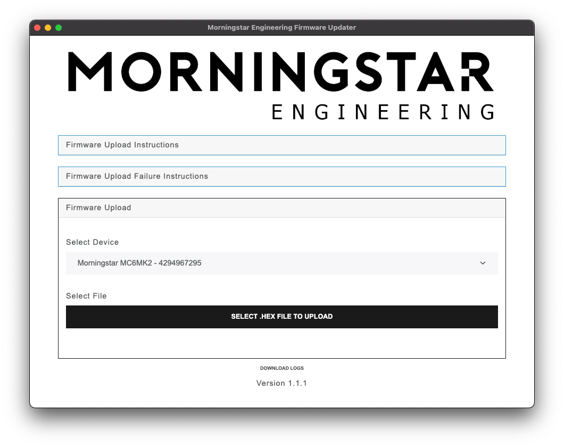Click the stylized R ending Morningstar logo
The height and width of the screenshot is (447, 564).
476,72
